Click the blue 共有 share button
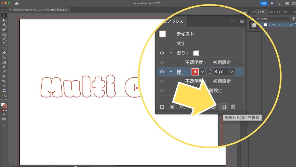This screenshot has width=296, height=167. [x=264, y=3]
